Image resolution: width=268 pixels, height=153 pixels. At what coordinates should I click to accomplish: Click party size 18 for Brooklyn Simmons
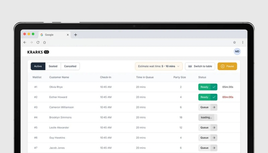181,117
